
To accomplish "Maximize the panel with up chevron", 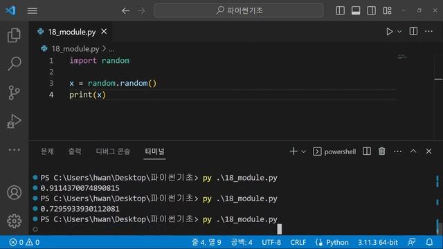I will 413,151.
